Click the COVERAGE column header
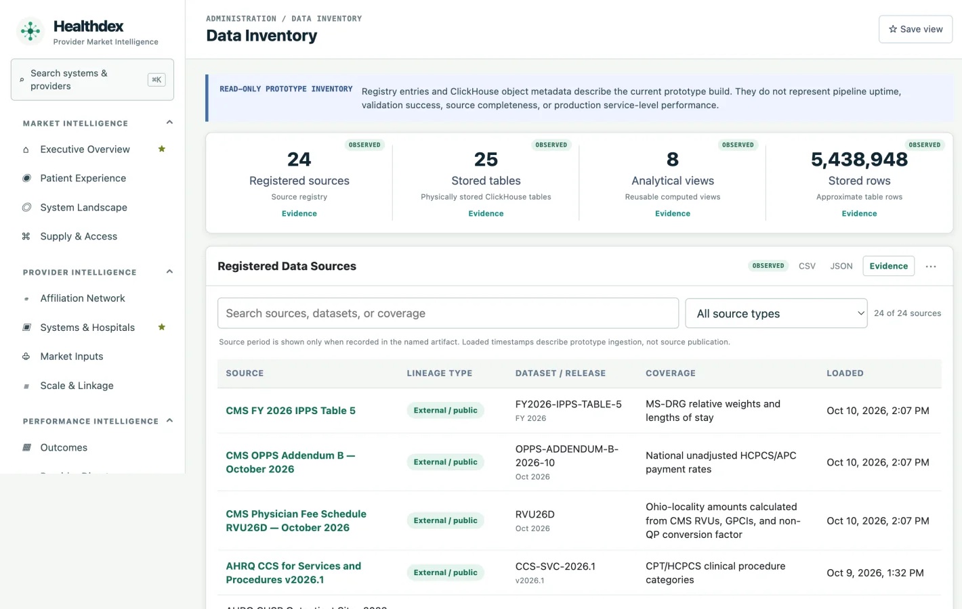 pos(671,374)
